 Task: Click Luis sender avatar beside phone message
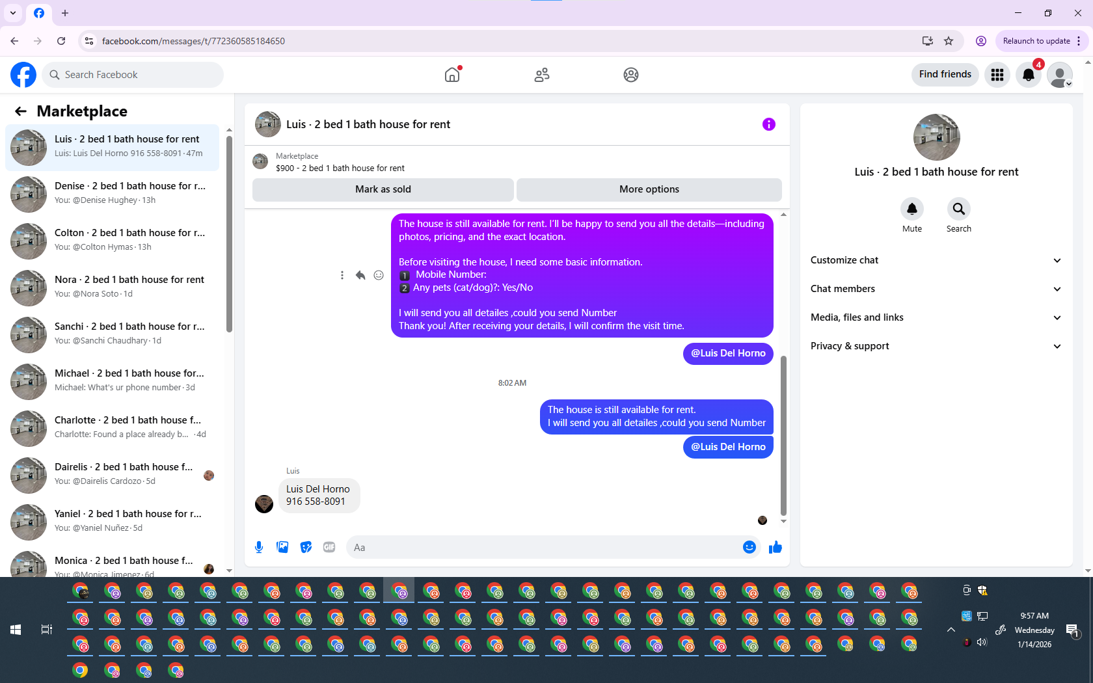264,504
